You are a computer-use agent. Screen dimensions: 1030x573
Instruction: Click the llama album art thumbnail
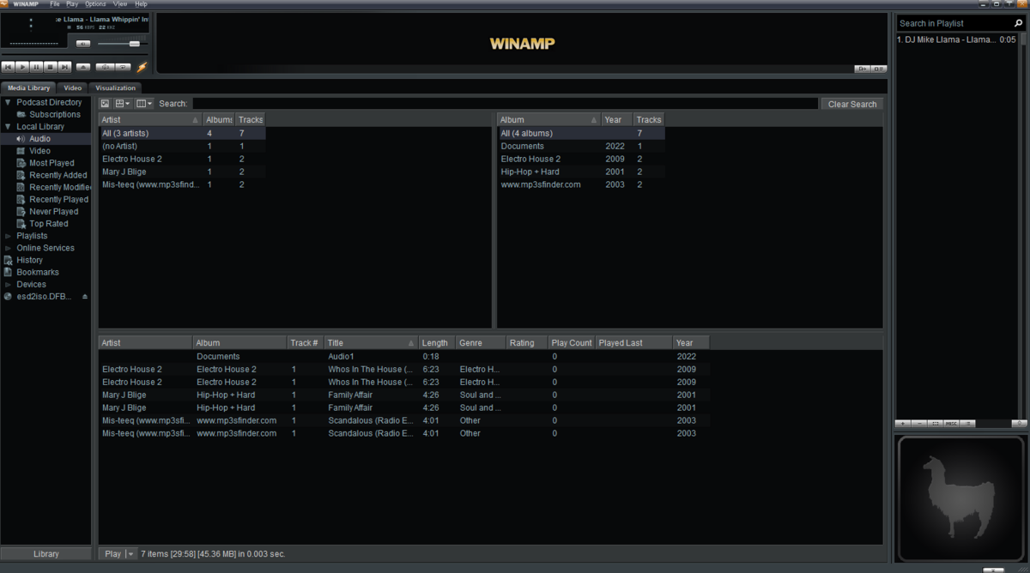pos(960,497)
